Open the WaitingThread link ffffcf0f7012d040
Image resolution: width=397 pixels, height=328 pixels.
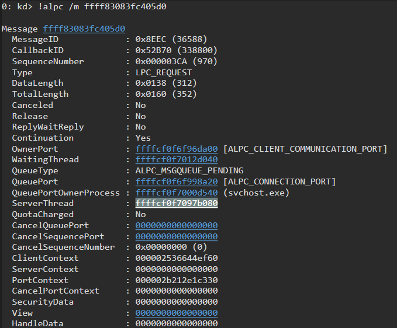[x=177, y=160]
